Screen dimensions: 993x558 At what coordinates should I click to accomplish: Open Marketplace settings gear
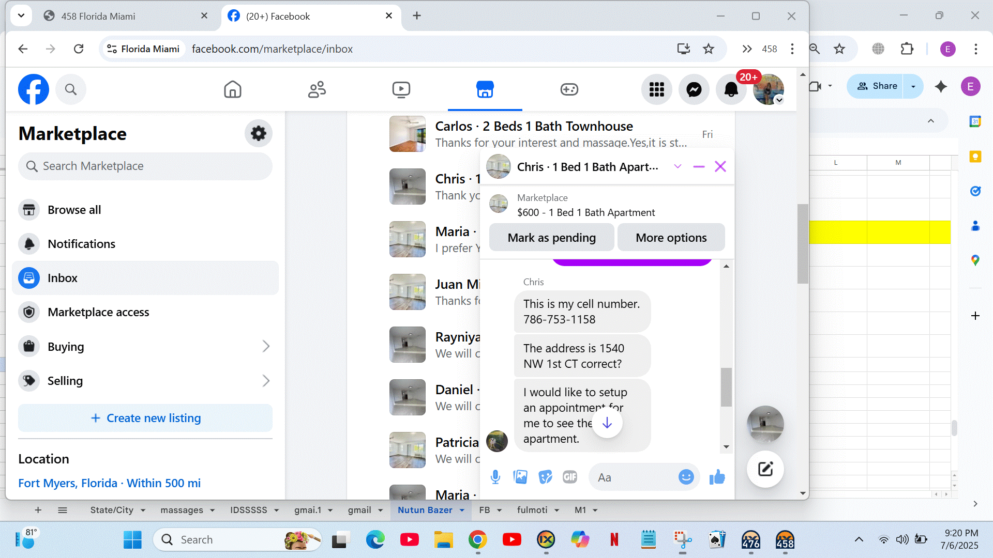[258, 133]
